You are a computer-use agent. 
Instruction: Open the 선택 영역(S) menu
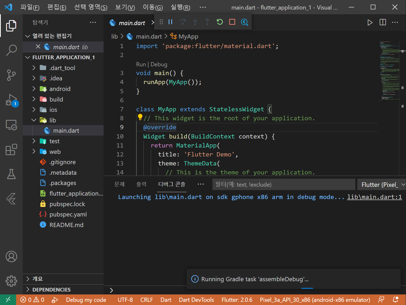[x=91, y=7]
